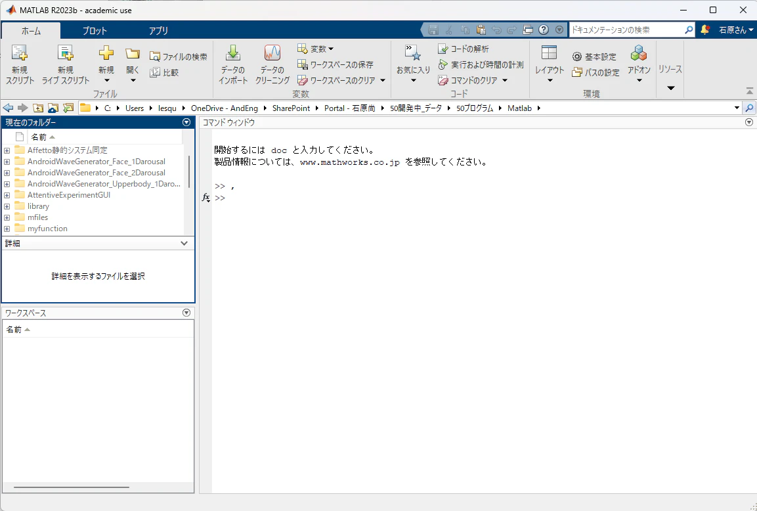Click 実行および時間の計測 run and time
757x511 pixels.
[481, 64]
